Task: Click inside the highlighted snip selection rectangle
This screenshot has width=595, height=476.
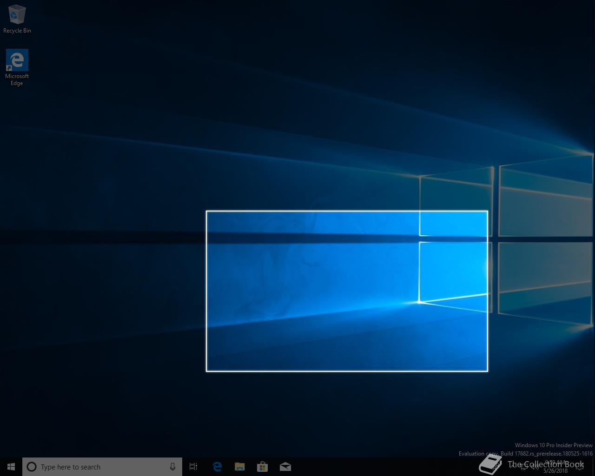Action: pyautogui.click(x=347, y=291)
